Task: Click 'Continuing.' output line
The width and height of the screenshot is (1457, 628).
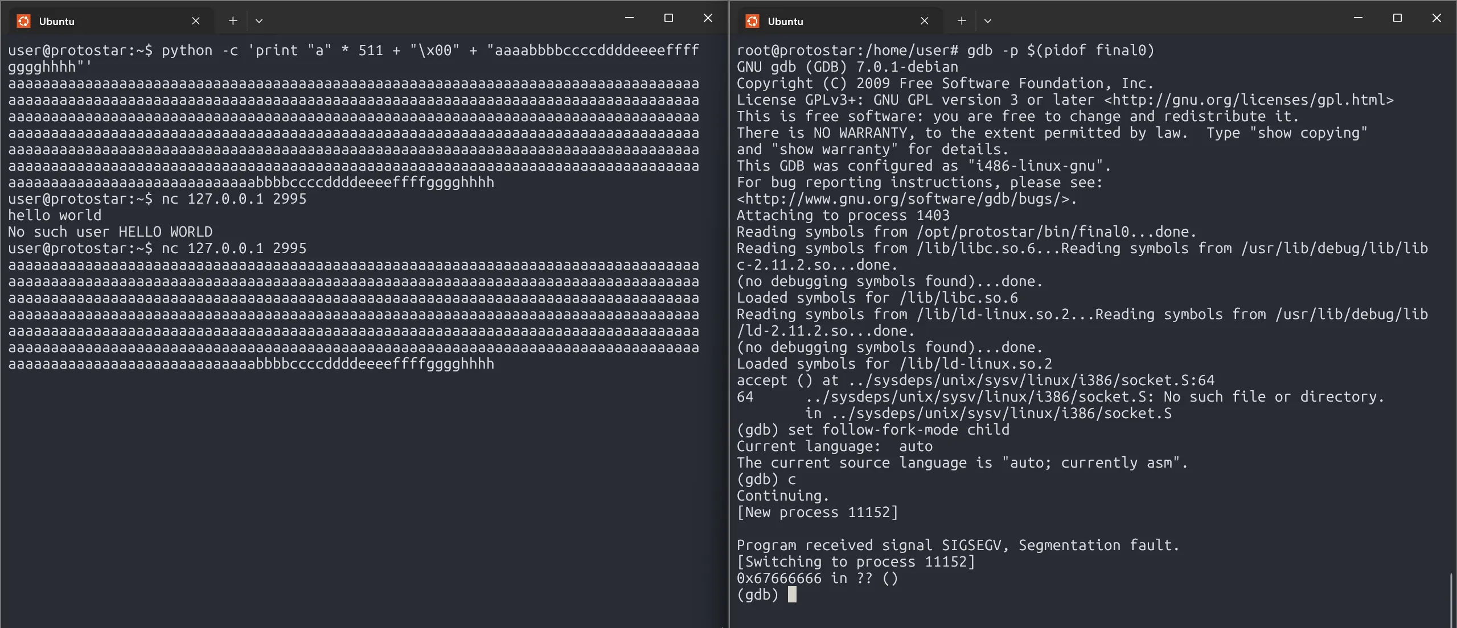Action: (783, 496)
